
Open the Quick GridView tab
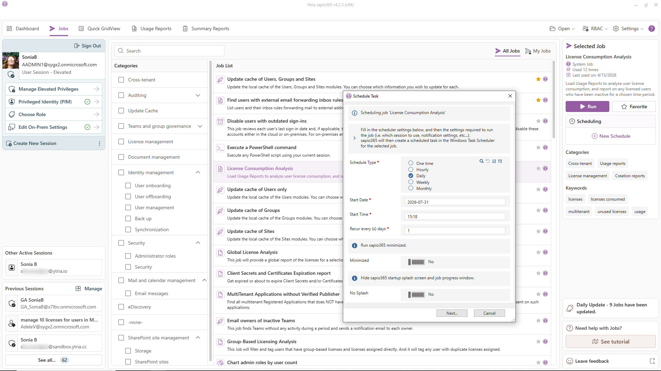(99, 29)
